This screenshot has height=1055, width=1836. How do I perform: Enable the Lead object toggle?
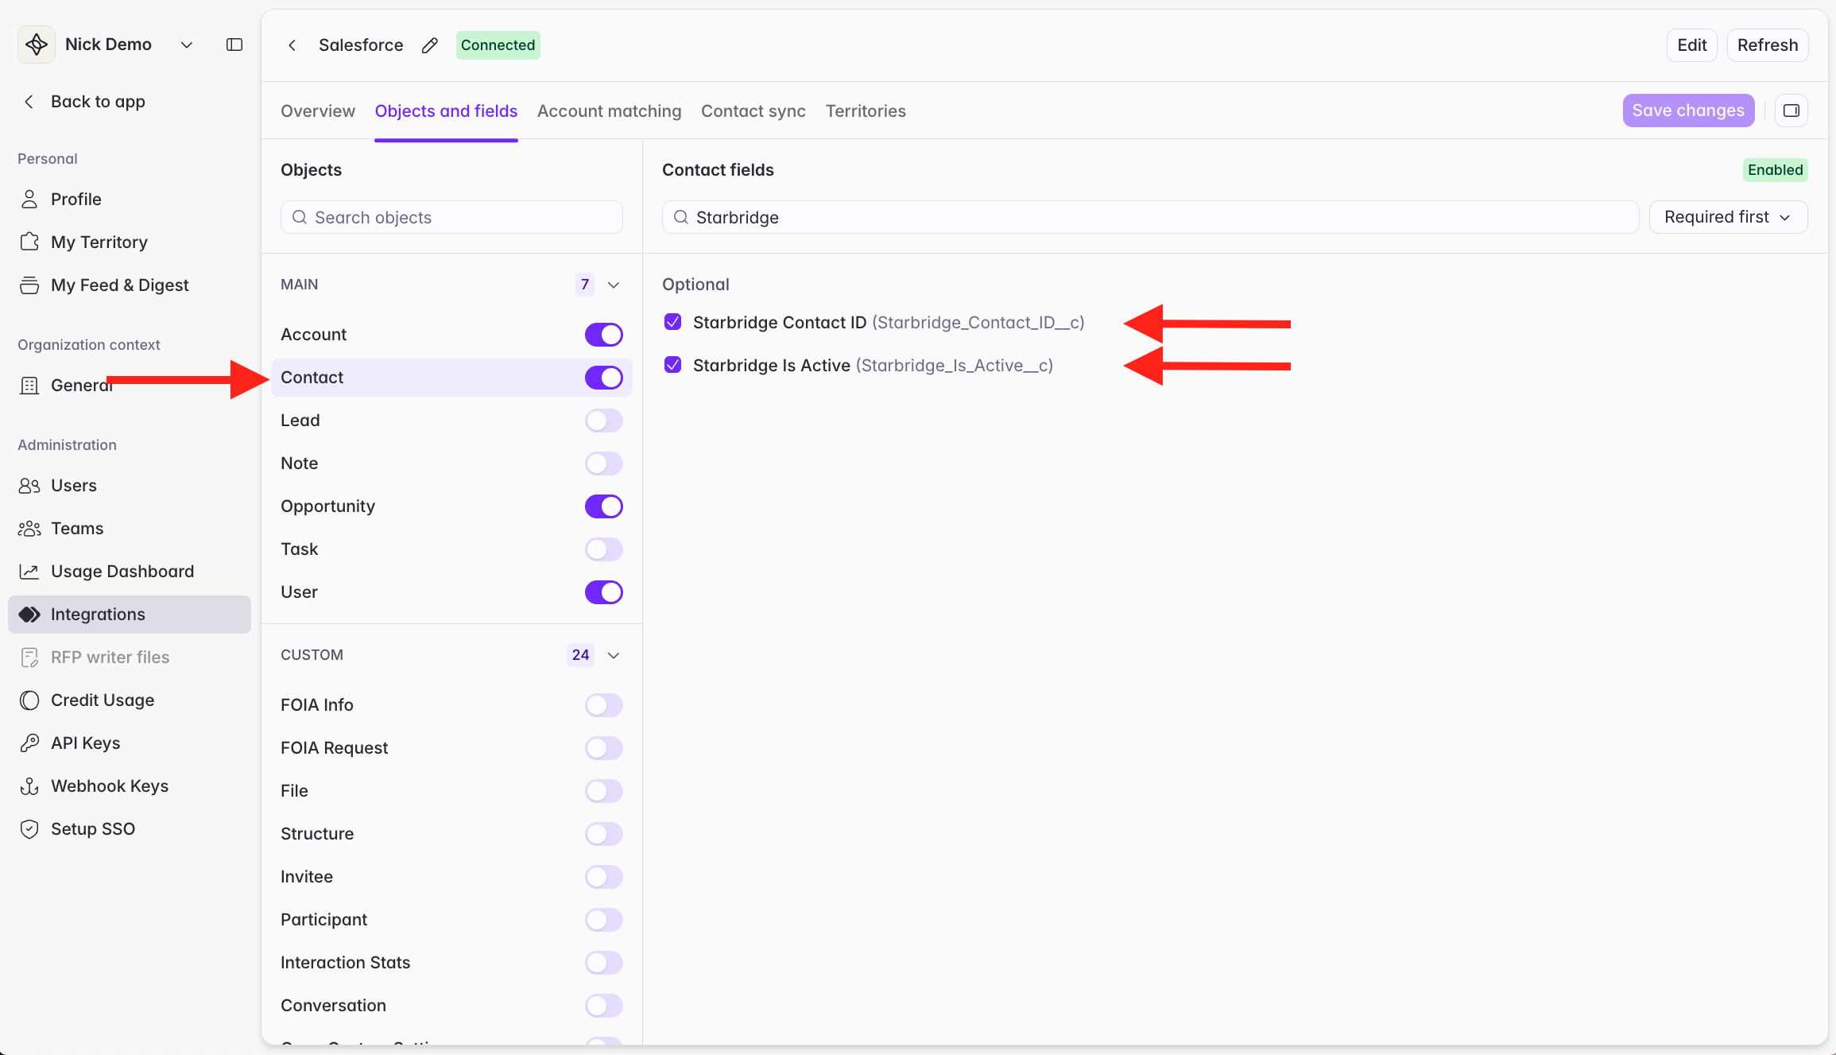[x=604, y=421]
